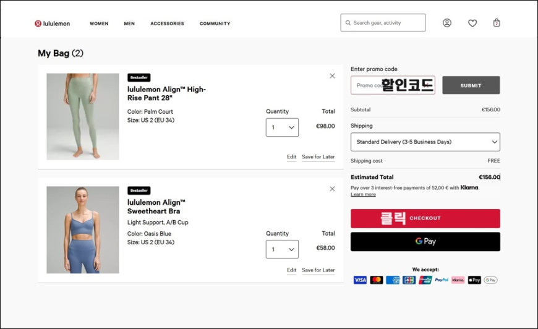Select the JCB payment icon
Viewport: 538px width, 329px height.
click(409, 280)
